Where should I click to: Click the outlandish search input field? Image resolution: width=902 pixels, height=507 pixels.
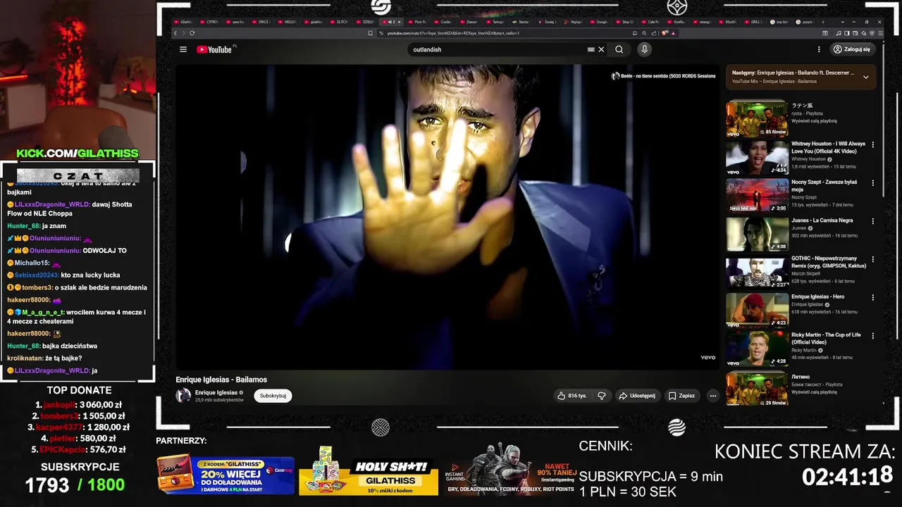(497, 49)
